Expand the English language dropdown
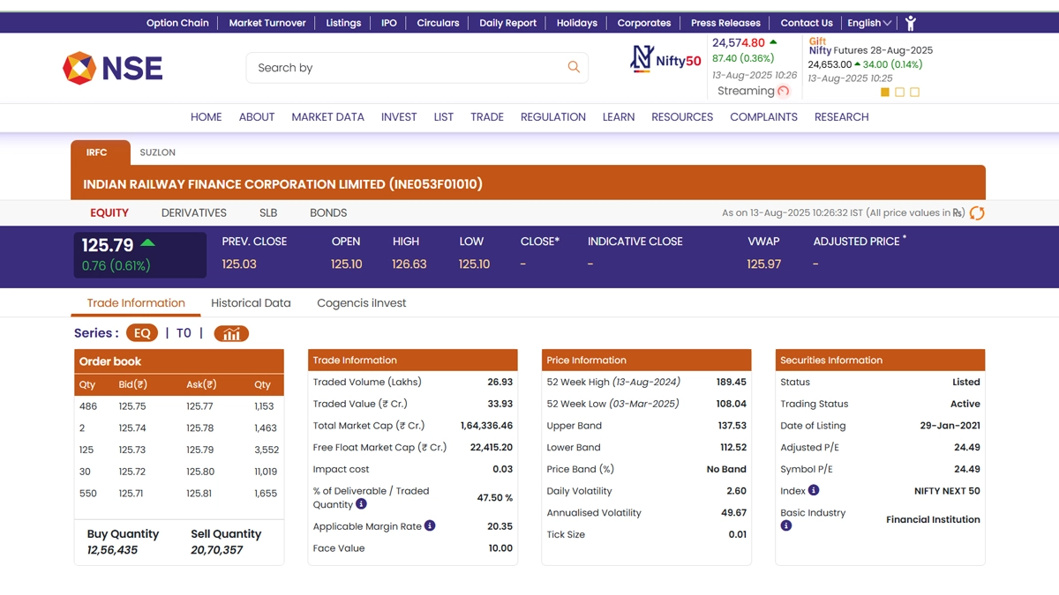This screenshot has width=1059, height=595. 869,23
